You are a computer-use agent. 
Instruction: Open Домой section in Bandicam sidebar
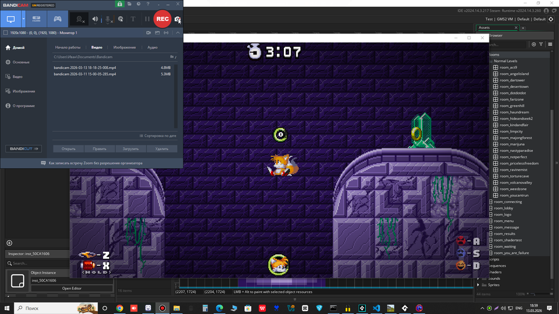(x=16, y=48)
